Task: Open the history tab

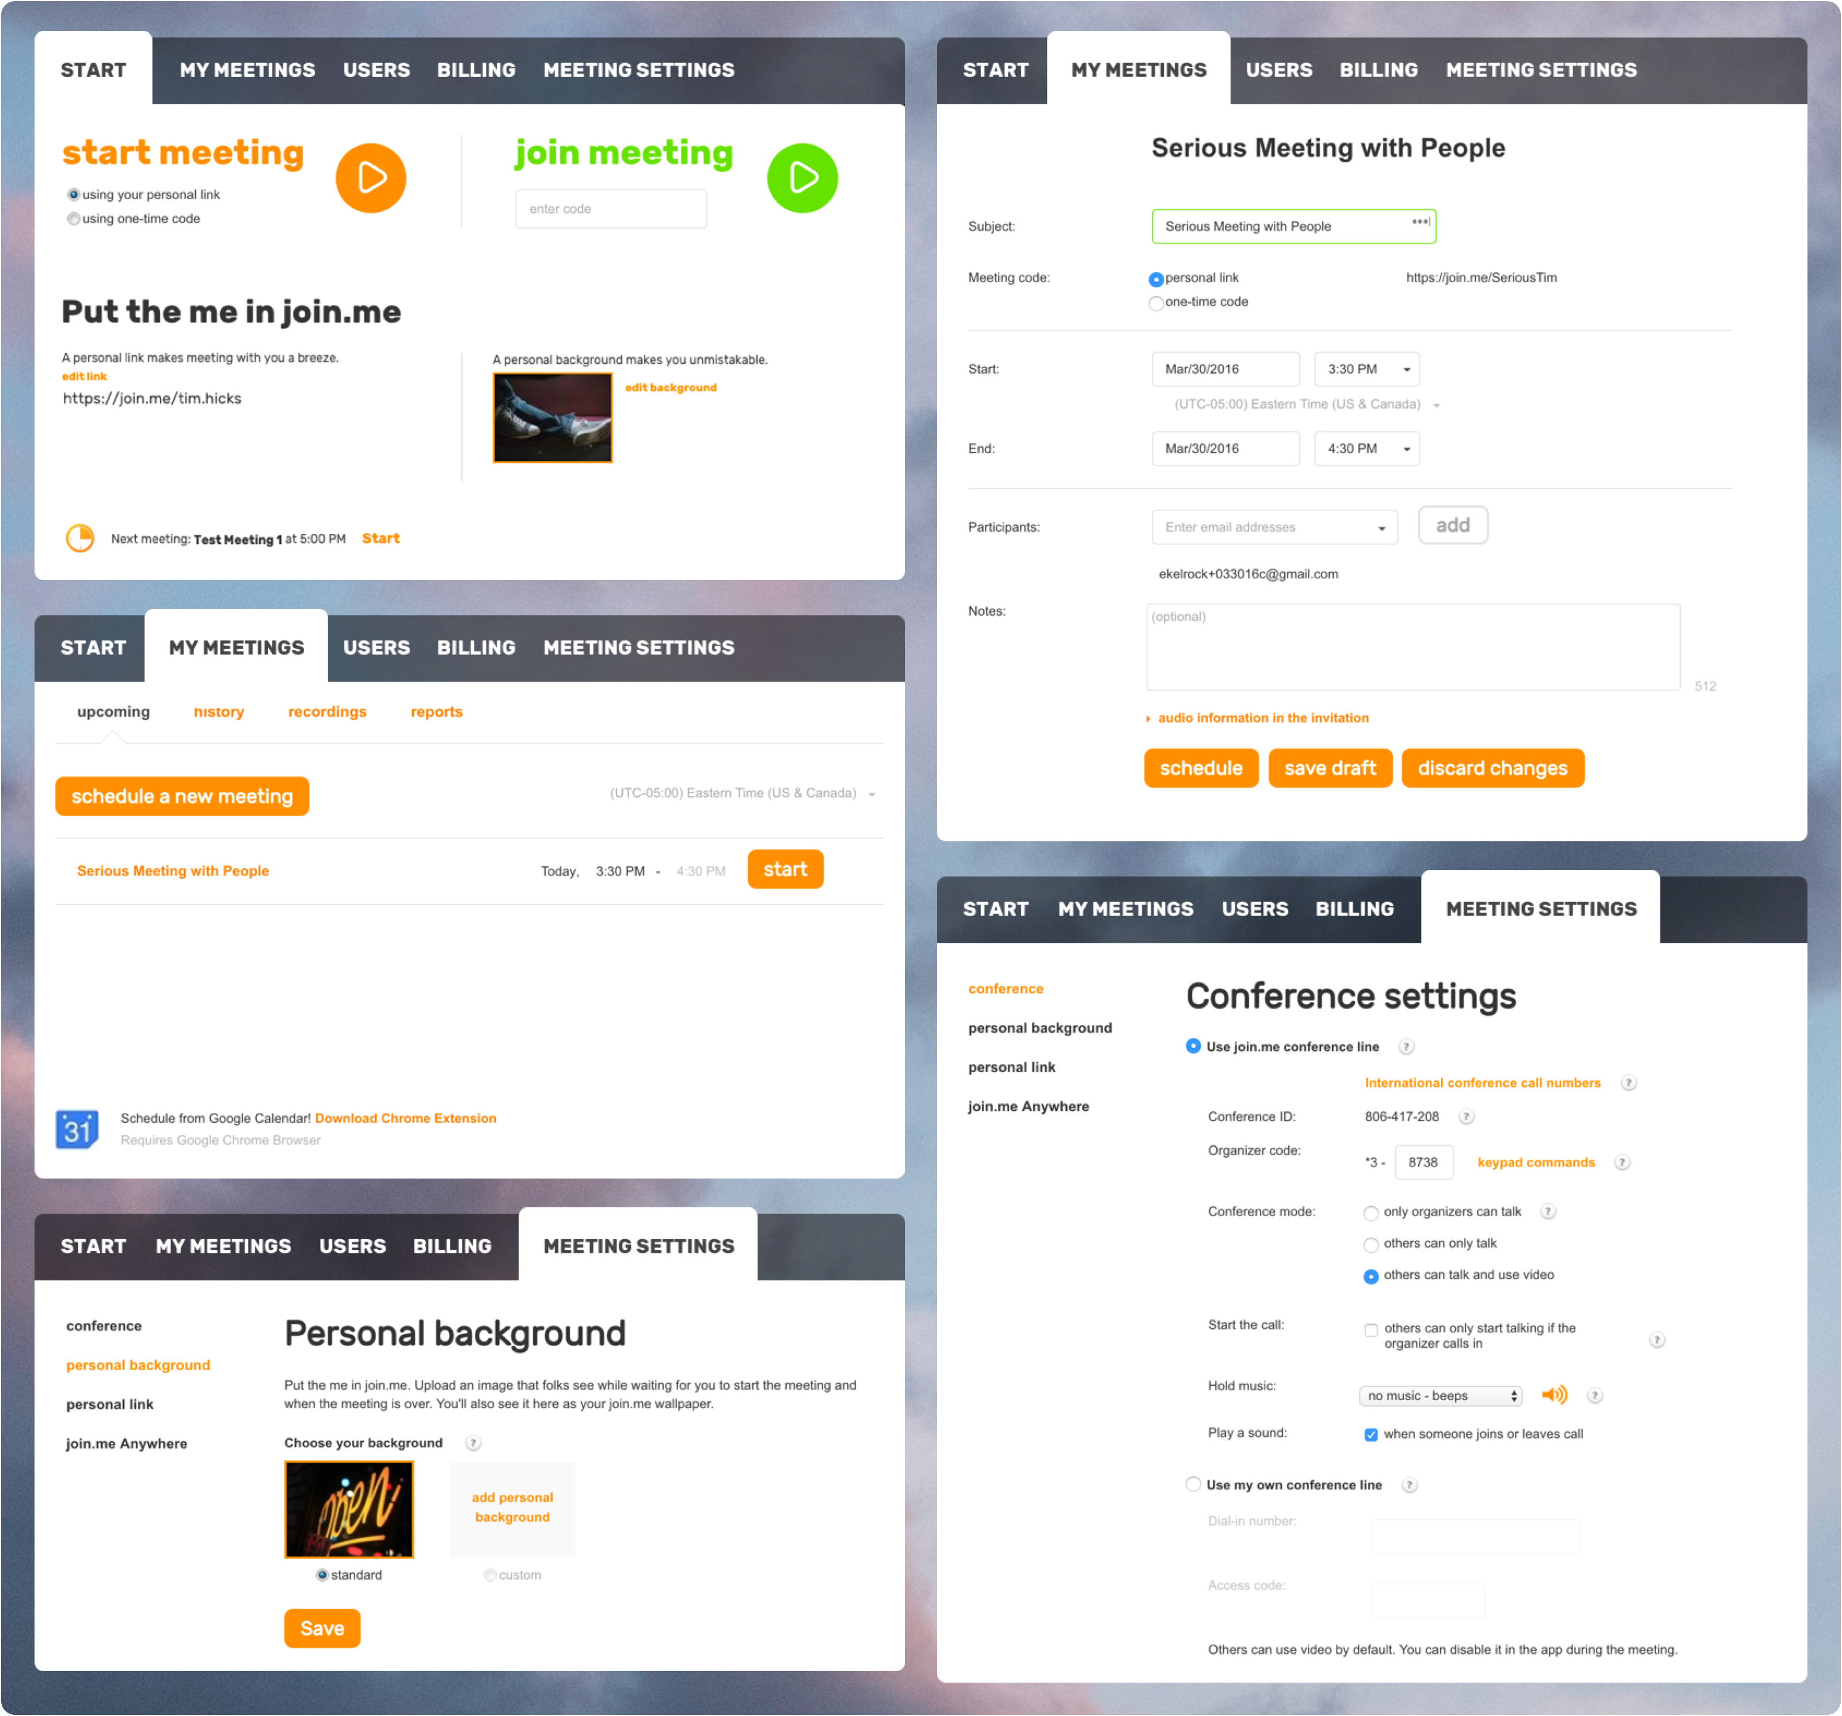Action: pyautogui.click(x=219, y=711)
